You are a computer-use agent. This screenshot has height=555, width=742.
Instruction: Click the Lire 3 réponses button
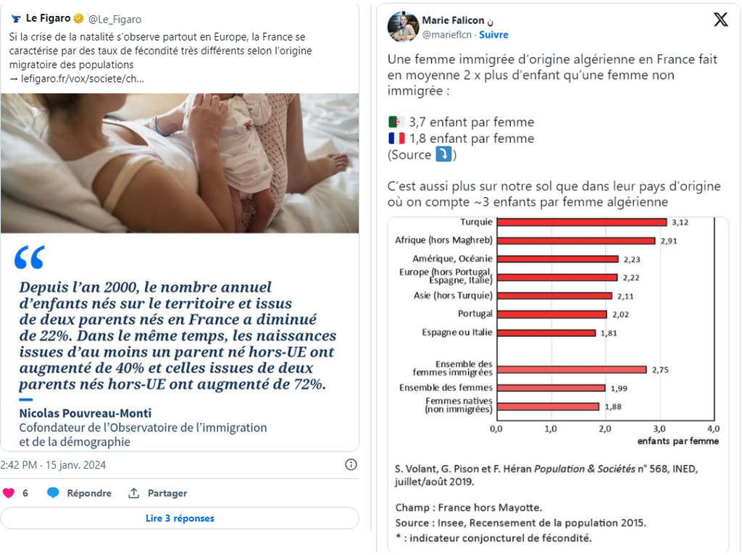tap(180, 518)
